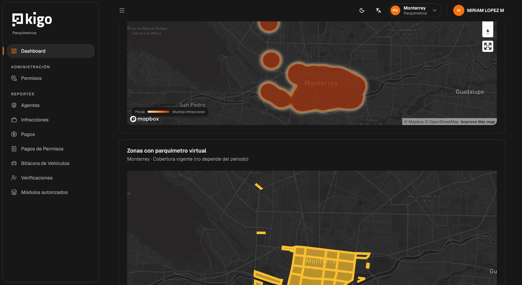
Task: Click the Mapbox logo link
Action: (x=144, y=119)
